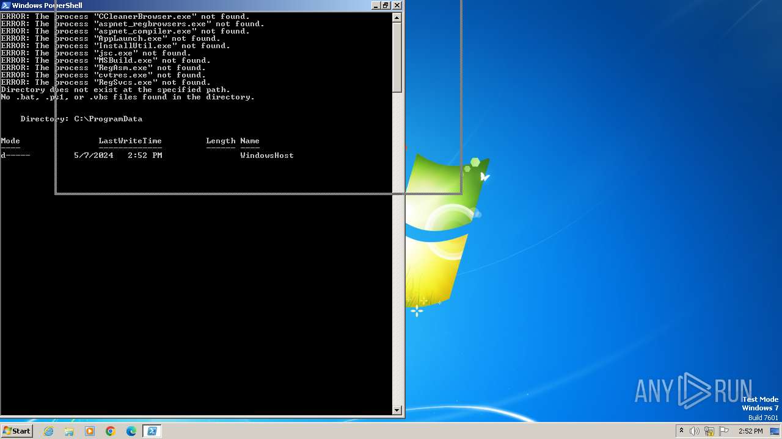Launch Microsoft Edge from the taskbar

(131, 431)
